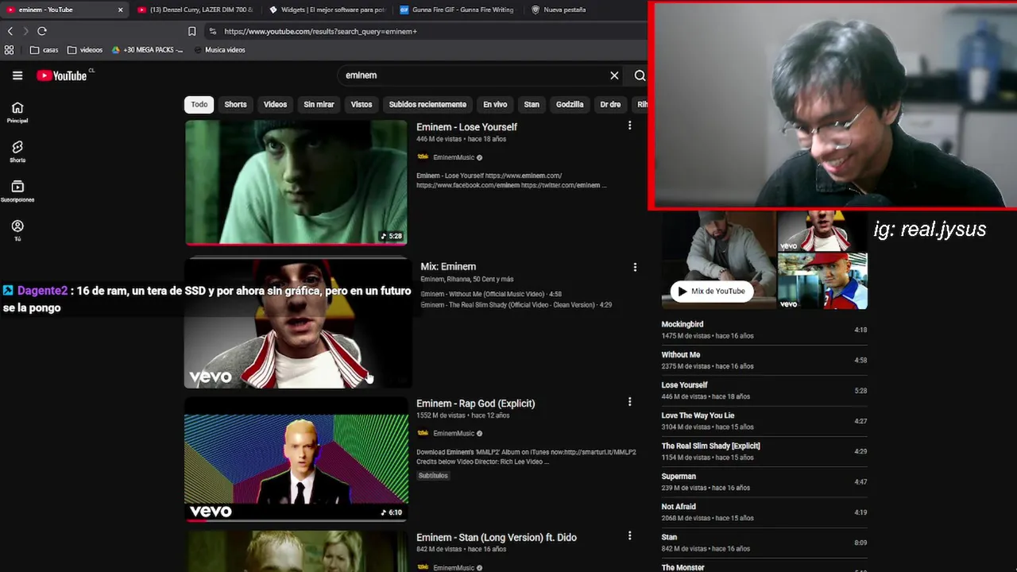Open the Tú profile sidebar item

(17, 230)
